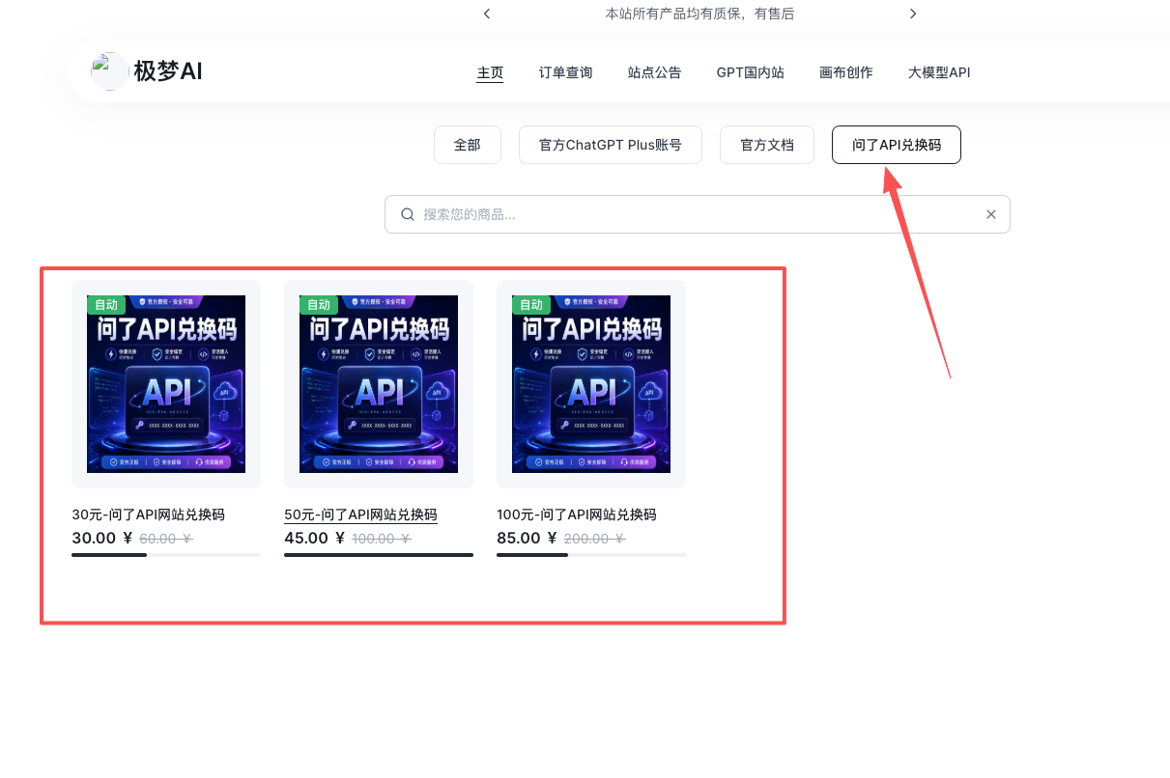Open the GPT国内站 nav link
The height and width of the screenshot is (778, 1170).
(x=750, y=72)
